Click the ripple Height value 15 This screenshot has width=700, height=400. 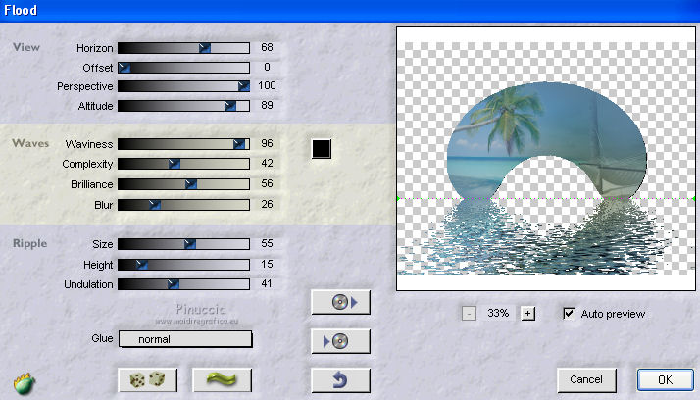[x=267, y=264]
